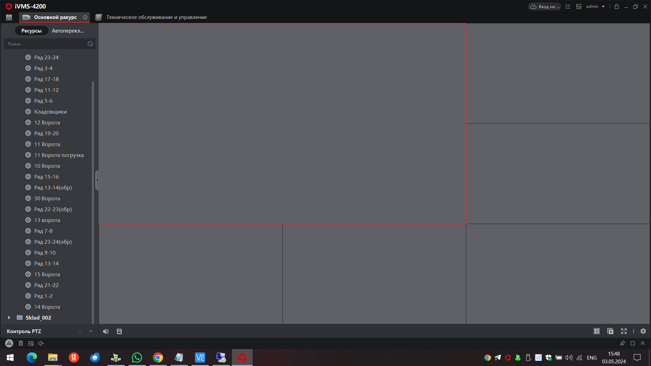Select the Автоперекл... tab
This screenshot has width=651, height=366.
(68, 31)
